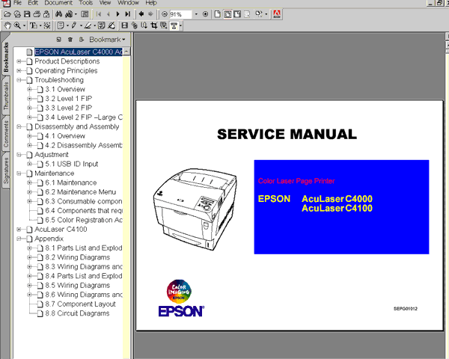Collapse the Maintenance bookmark
Screen dimensions: 449x359
[19, 174]
